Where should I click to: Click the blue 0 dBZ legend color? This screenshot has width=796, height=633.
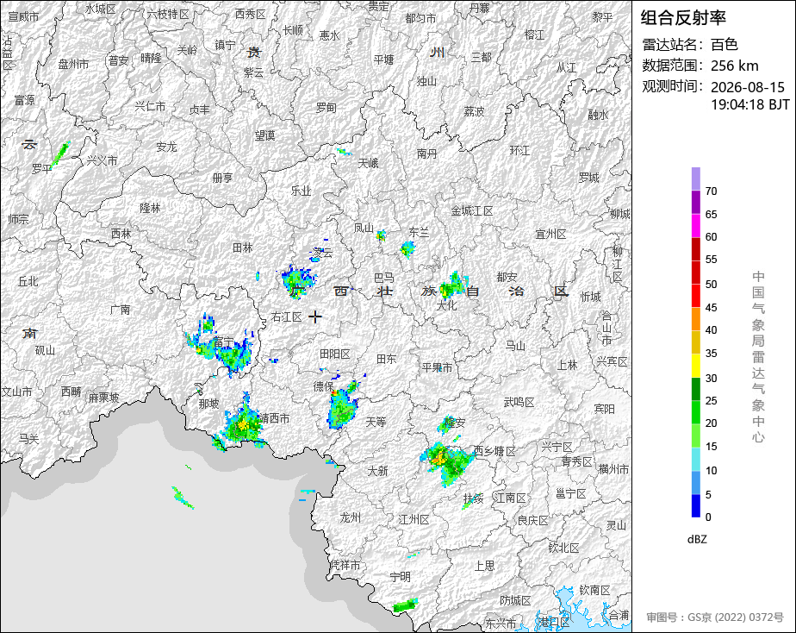coord(695,506)
